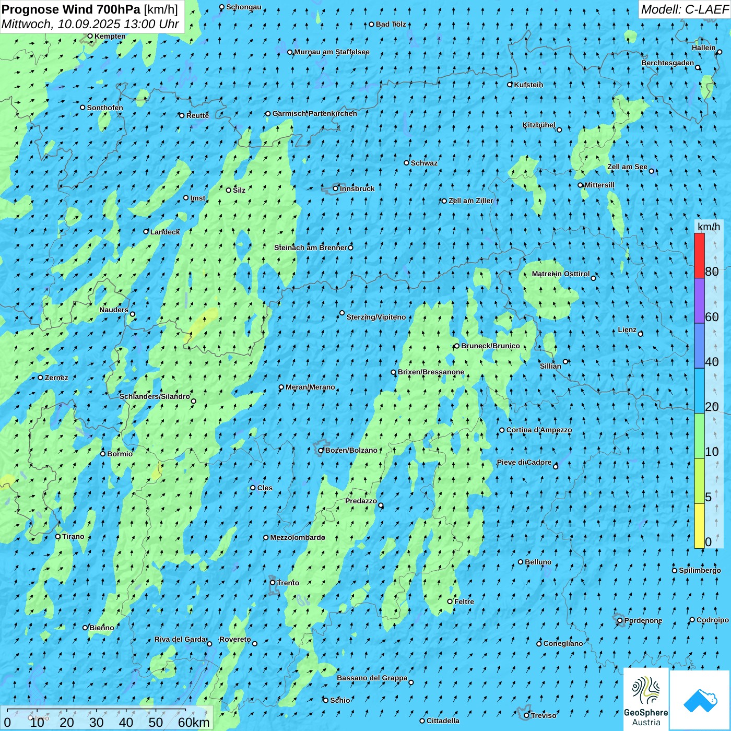Click the 'Schwaz' label
The width and height of the screenshot is (731, 731).
[424, 163]
